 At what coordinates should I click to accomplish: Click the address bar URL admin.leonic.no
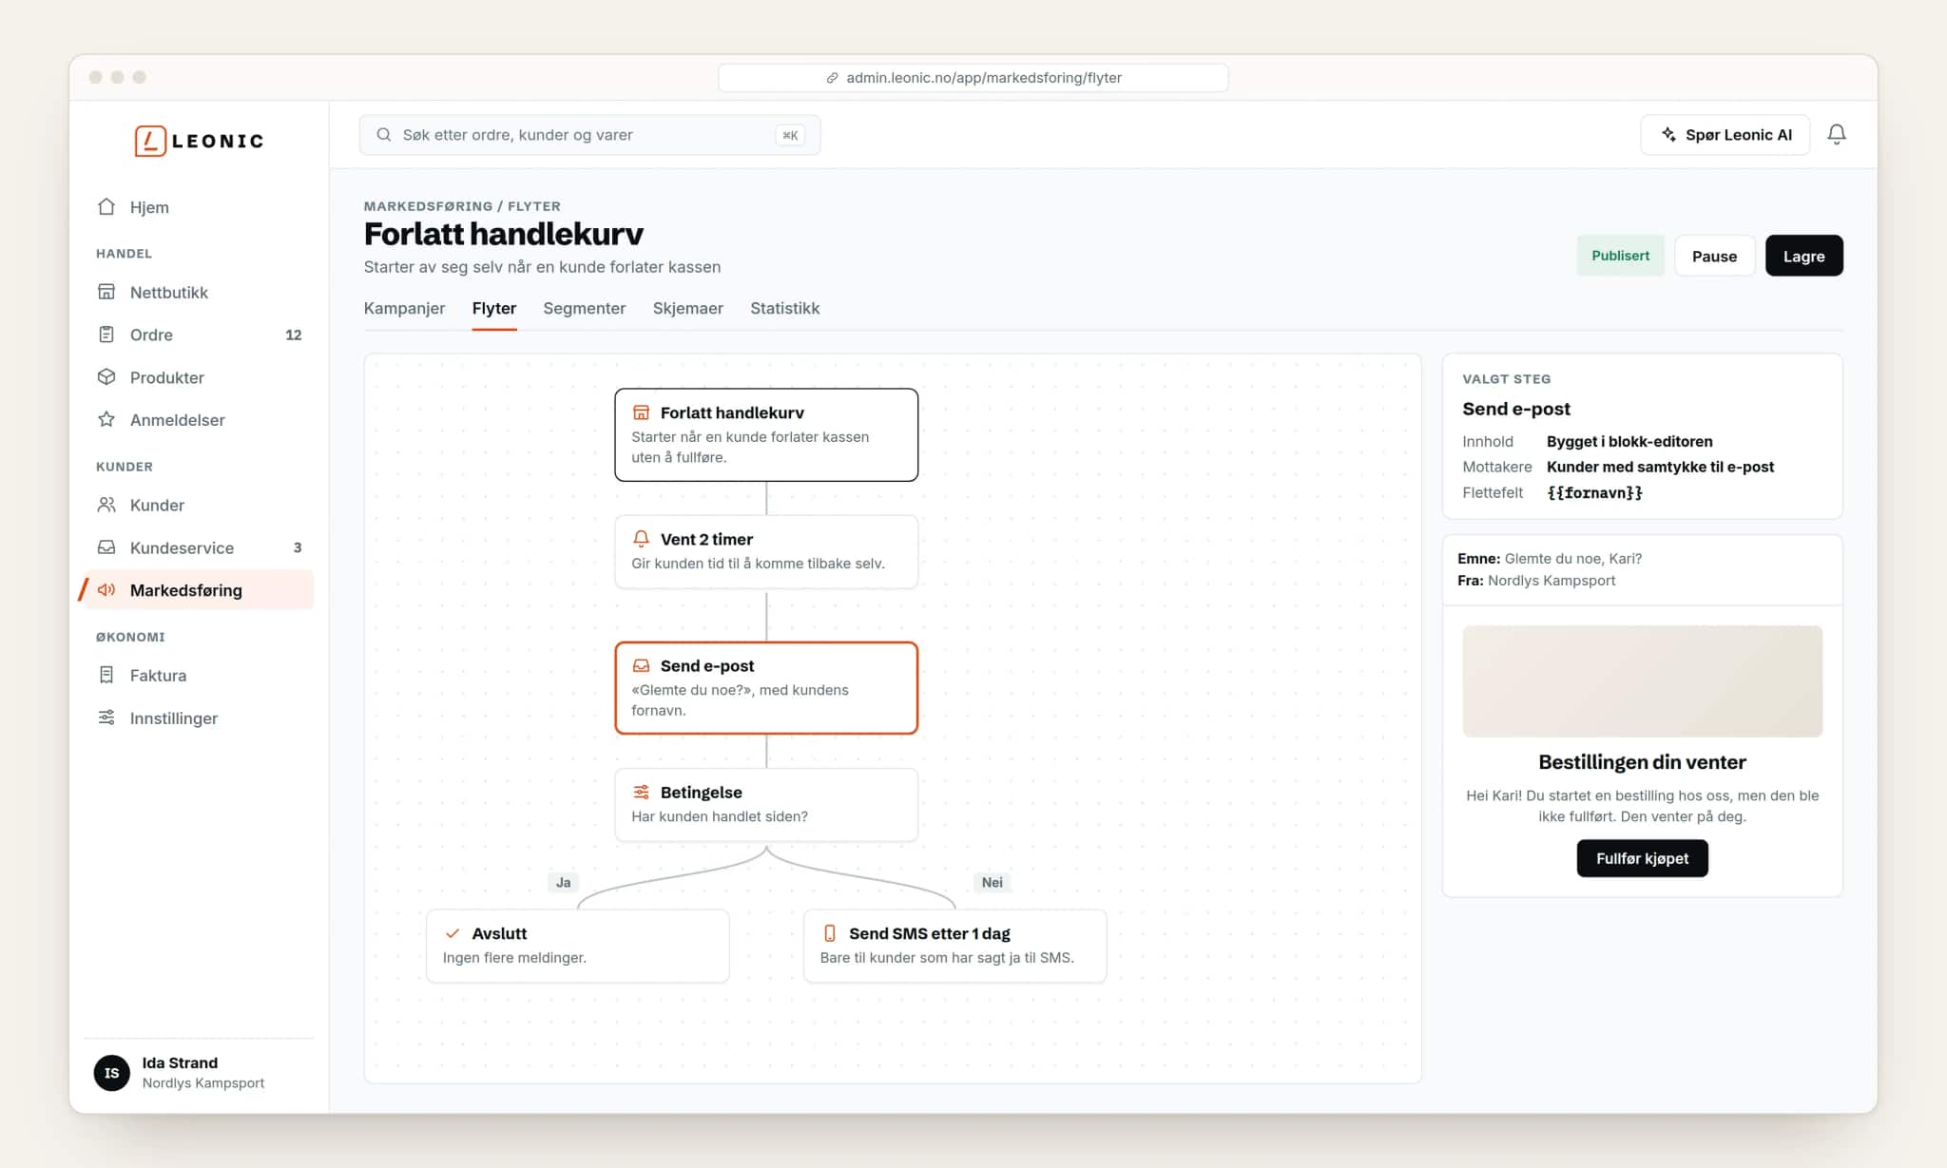(973, 78)
